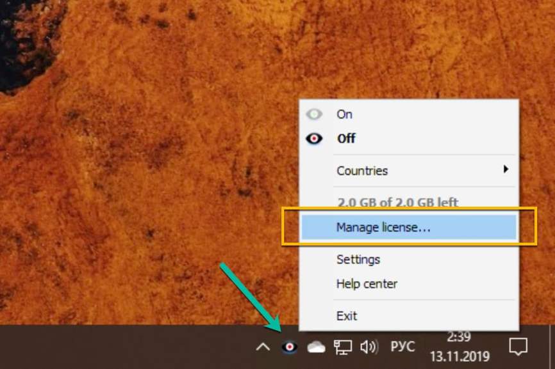Open the OneDrive cloud tray icon
555x369 pixels.
(x=316, y=347)
